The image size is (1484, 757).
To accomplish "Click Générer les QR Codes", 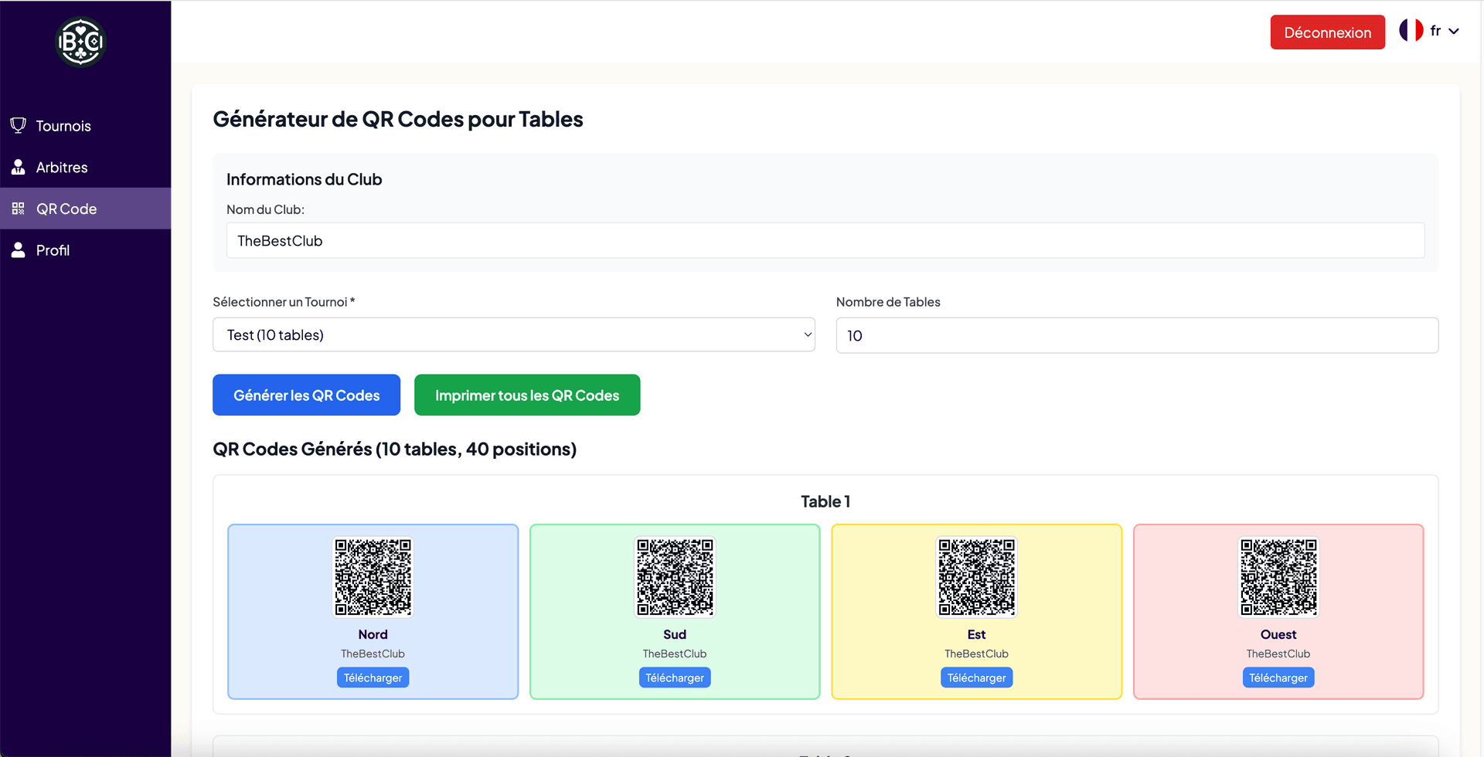I will 306,395.
